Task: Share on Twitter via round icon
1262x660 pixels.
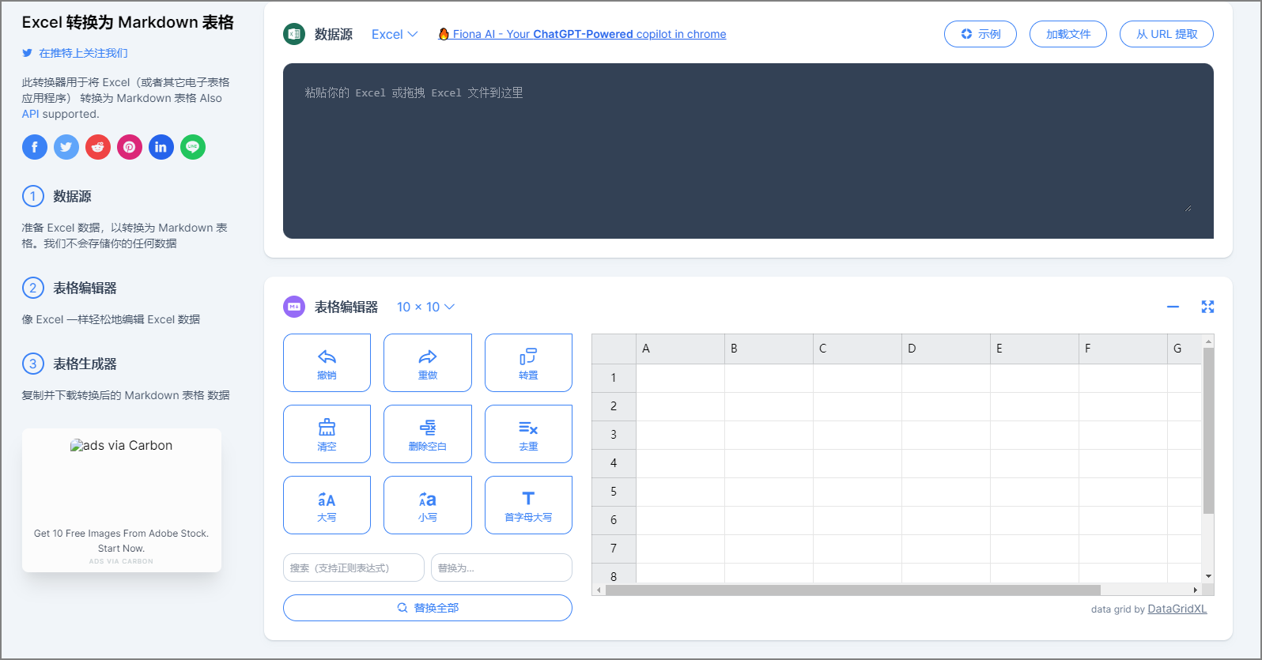Action: (x=66, y=147)
